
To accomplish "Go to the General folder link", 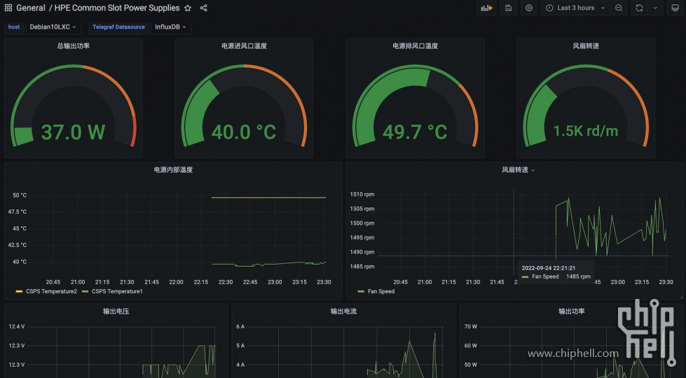I will click(x=31, y=8).
